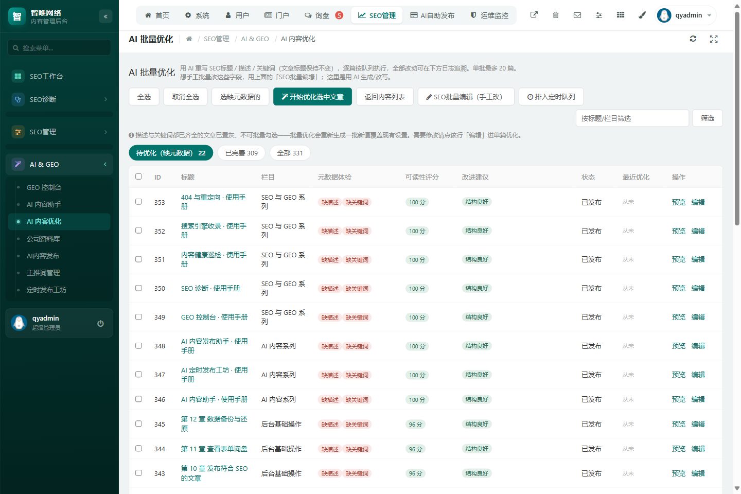Click the page vertical scrollbar thumb

point(737,118)
